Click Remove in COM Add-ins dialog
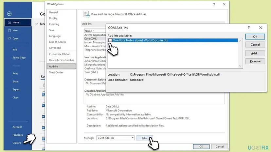This screenshot has width=271, height=152. pyautogui.click(x=255, y=61)
